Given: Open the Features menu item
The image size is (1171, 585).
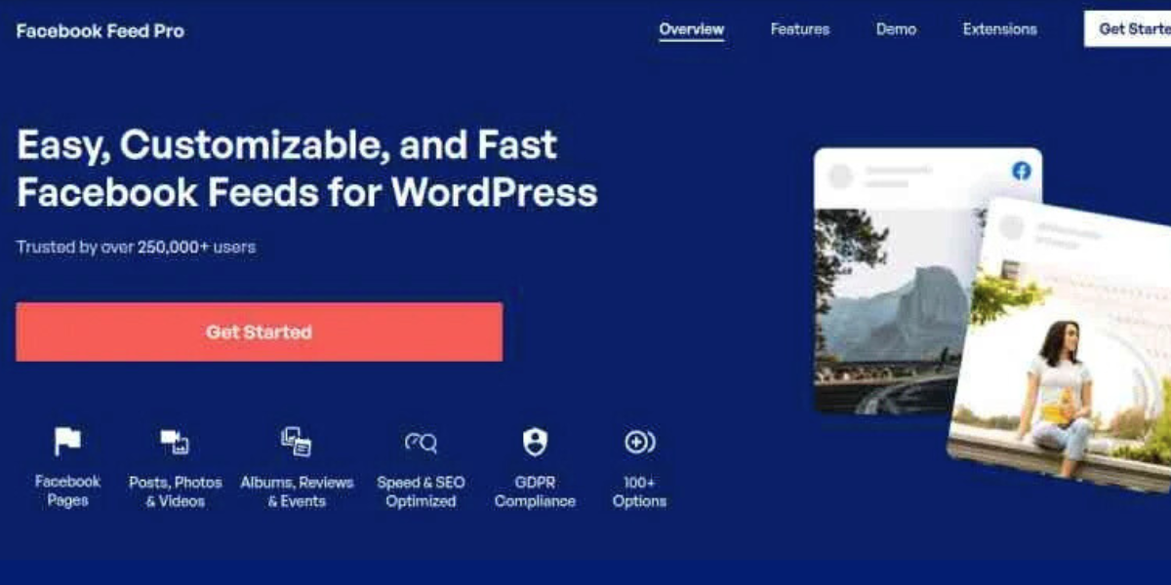Looking at the screenshot, I should 800,29.
